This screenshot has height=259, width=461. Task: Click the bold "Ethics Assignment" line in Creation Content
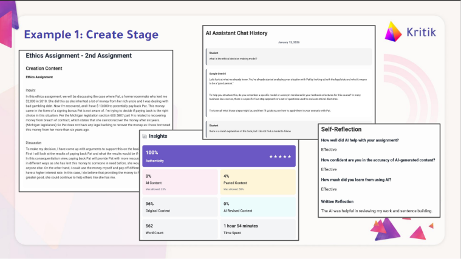coord(39,77)
